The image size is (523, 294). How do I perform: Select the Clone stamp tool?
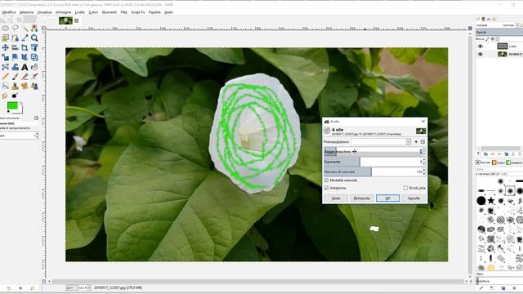tap(15, 87)
